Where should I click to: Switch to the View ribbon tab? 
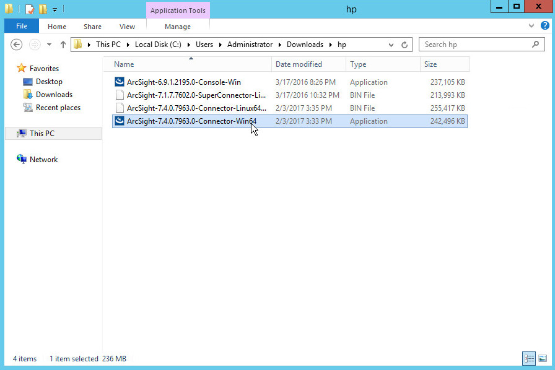(127, 27)
